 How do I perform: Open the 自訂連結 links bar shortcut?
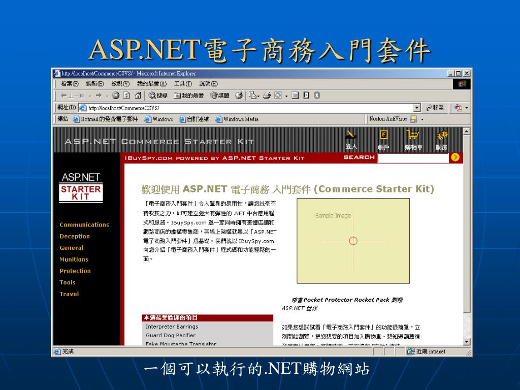point(194,119)
